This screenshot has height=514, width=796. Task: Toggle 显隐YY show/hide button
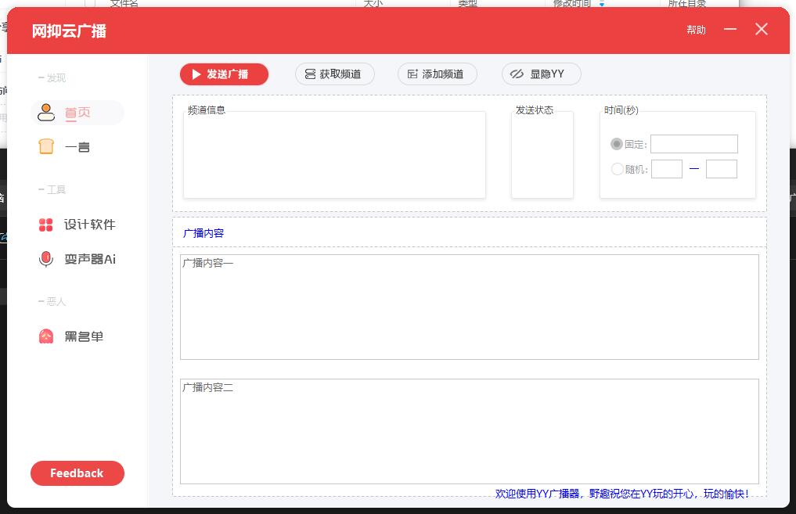point(541,74)
